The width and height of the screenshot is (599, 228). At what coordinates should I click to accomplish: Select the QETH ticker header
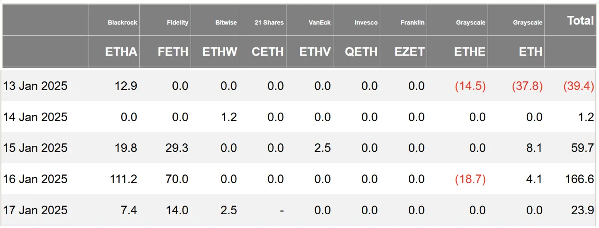point(361,51)
